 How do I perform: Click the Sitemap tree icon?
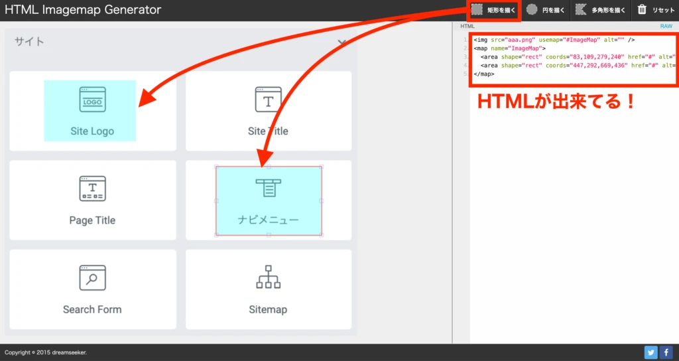coord(268,277)
